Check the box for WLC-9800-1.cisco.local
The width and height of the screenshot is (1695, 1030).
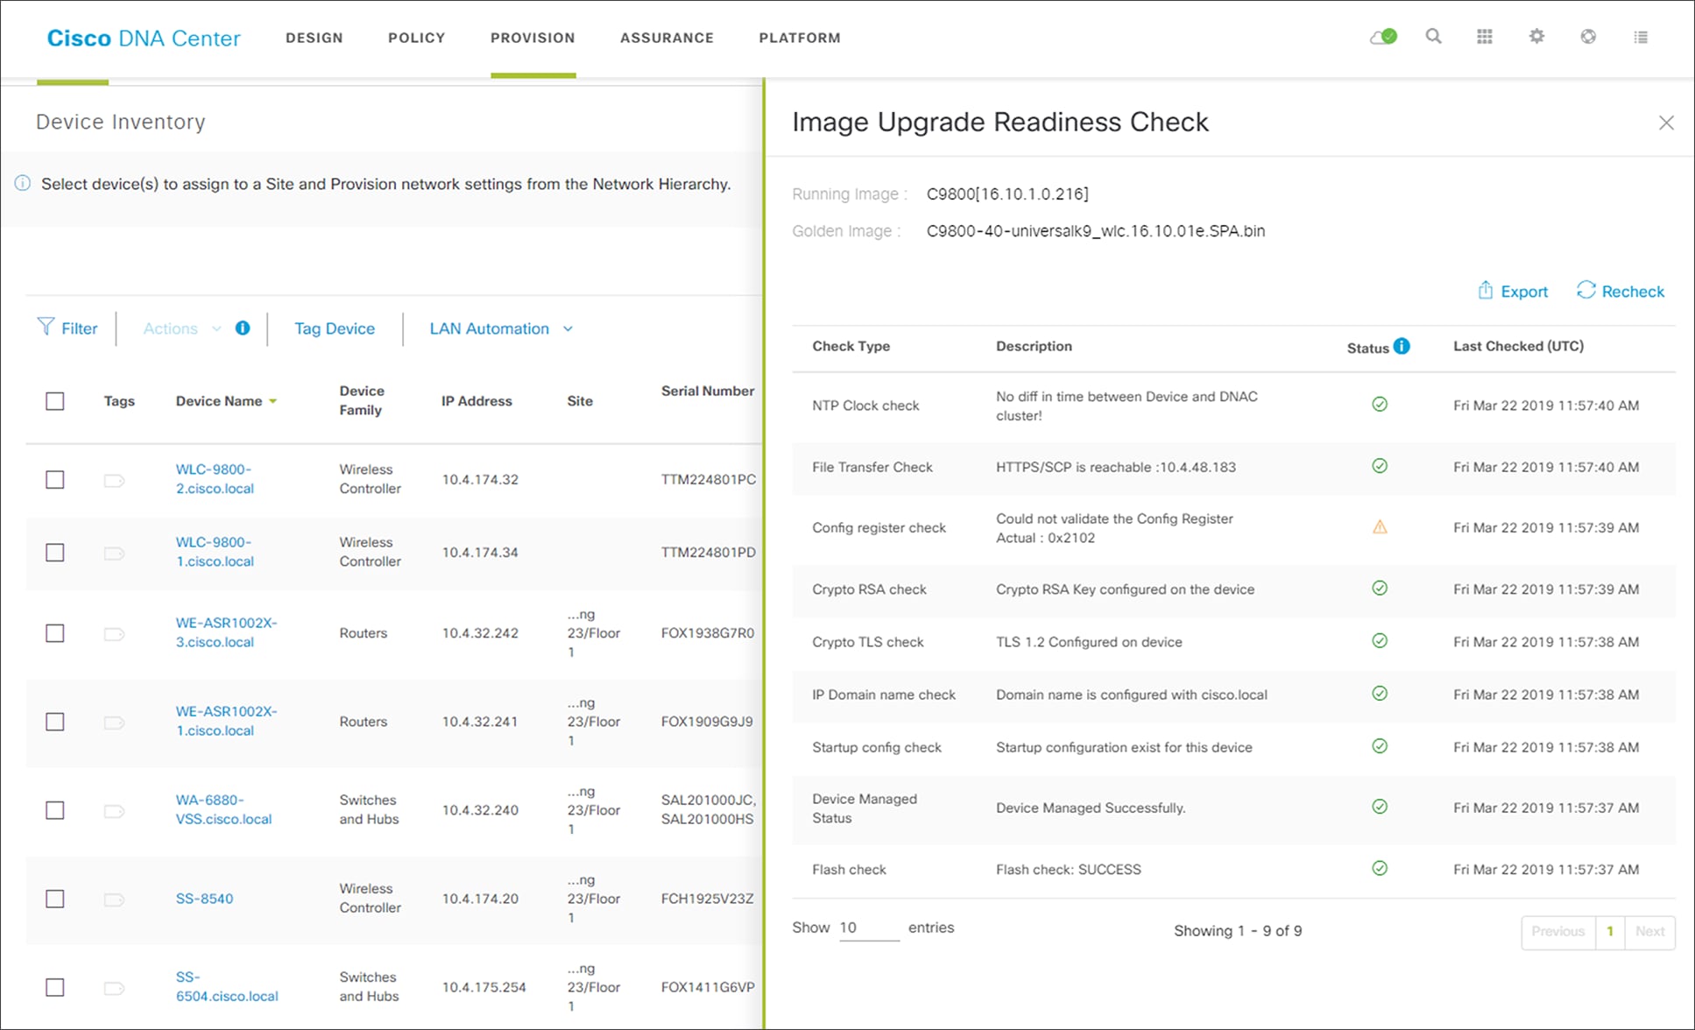(55, 553)
